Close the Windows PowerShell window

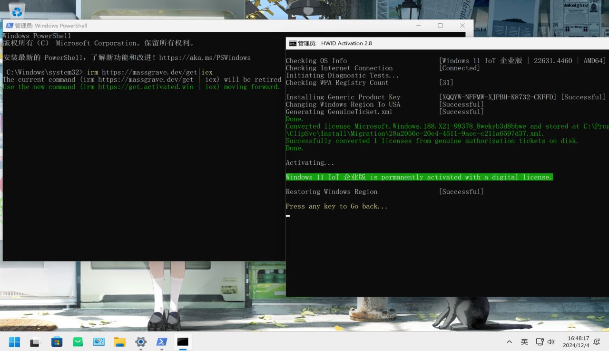coord(462,26)
